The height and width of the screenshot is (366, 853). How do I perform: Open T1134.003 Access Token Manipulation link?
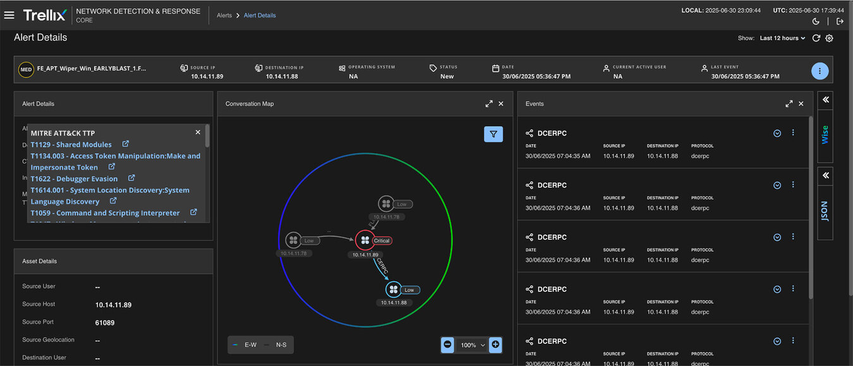click(x=116, y=162)
